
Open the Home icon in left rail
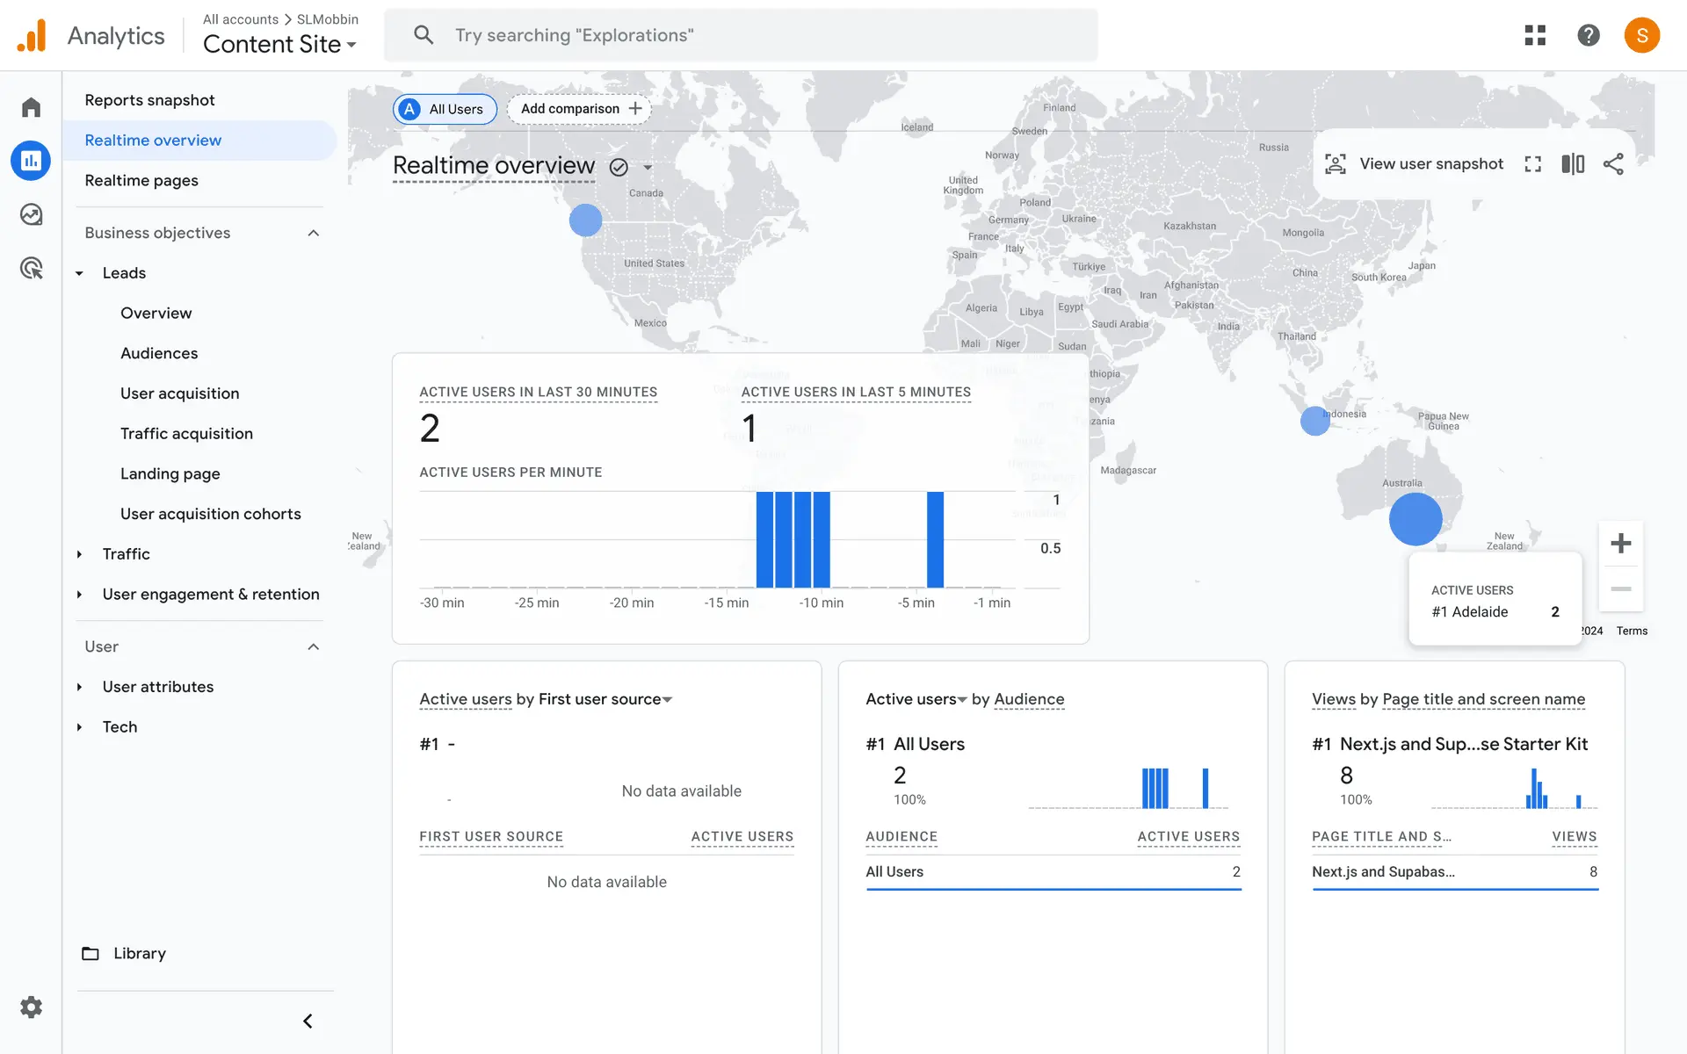point(32,107)
